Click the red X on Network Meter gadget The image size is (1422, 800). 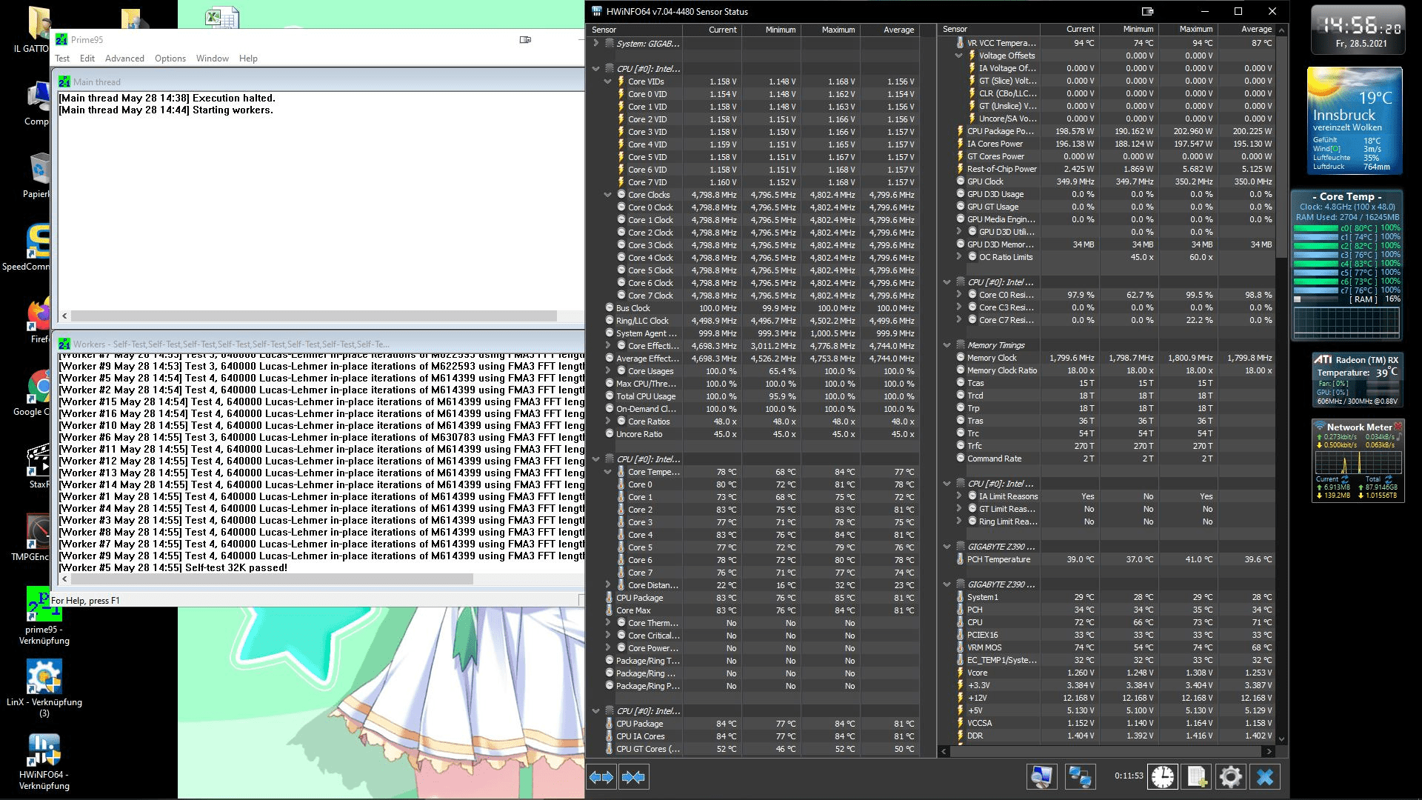1398,427
